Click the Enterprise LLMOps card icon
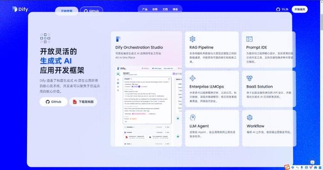 pos(193,78)
